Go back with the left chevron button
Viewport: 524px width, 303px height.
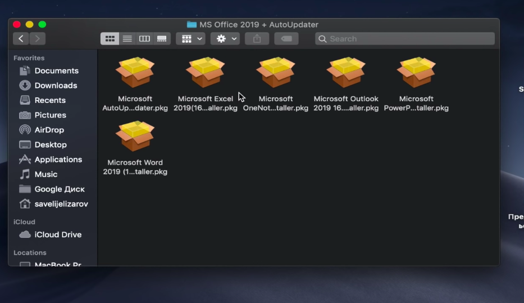(x=21, y=39)
